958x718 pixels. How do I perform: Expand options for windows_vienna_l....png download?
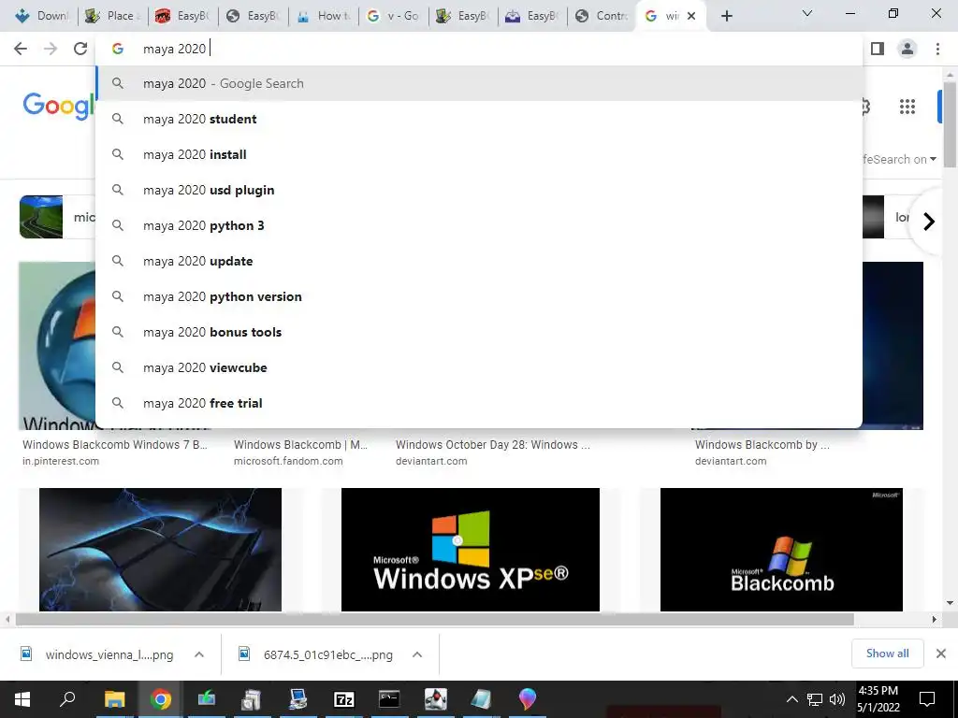[199, 654]
